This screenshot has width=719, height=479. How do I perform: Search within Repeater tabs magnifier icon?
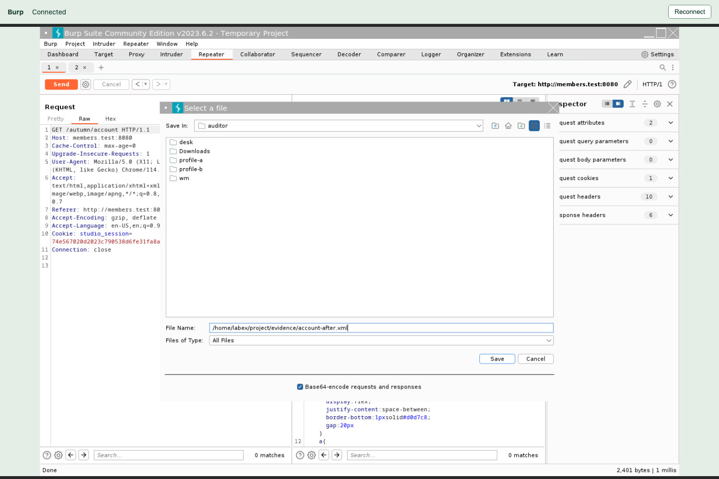tap(662, 68)
